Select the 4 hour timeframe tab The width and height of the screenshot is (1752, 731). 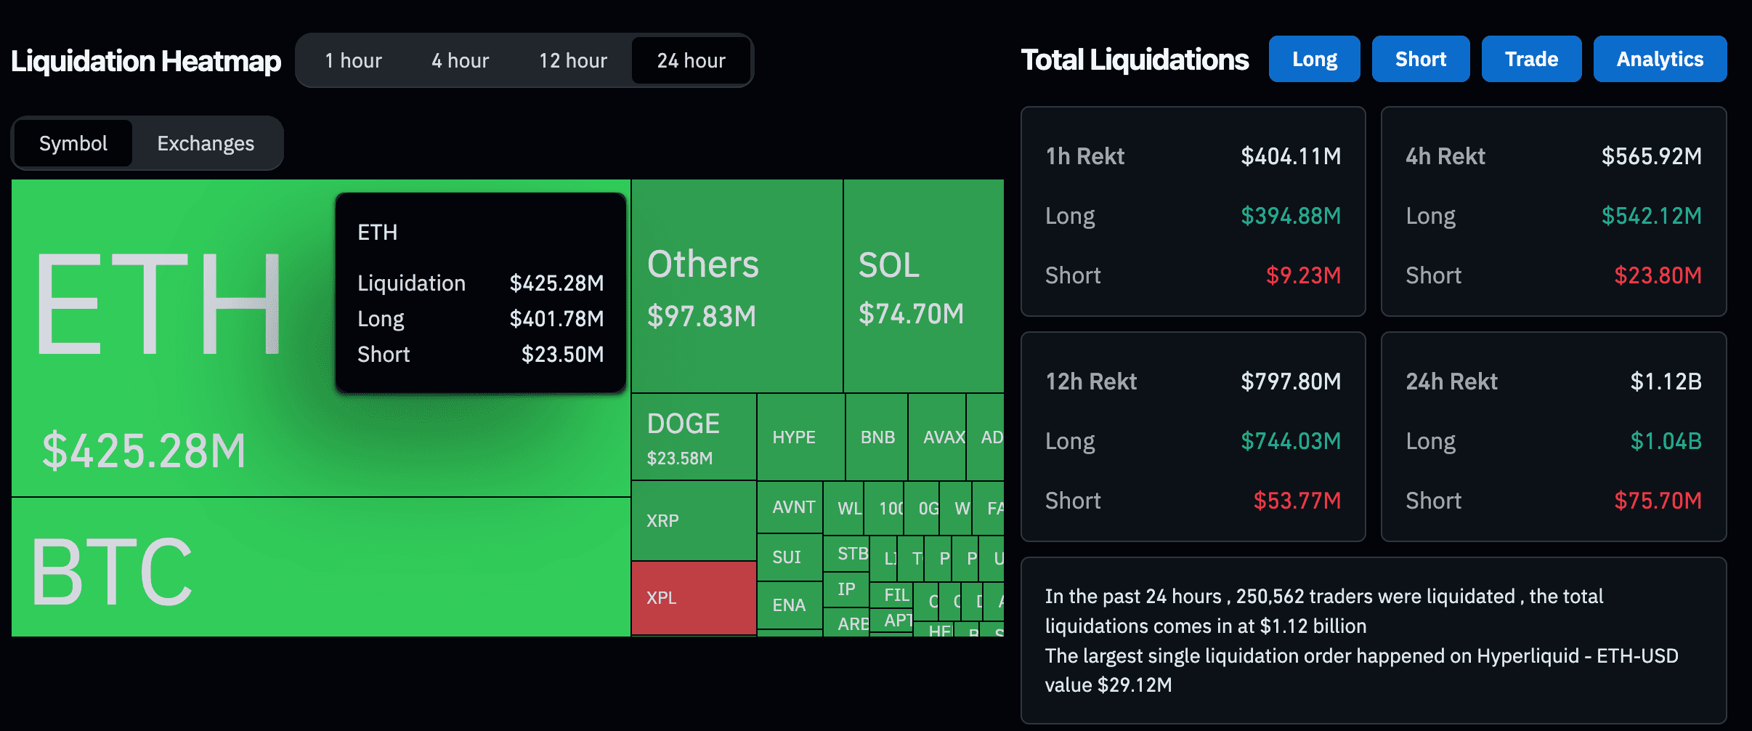click(460, 60)
